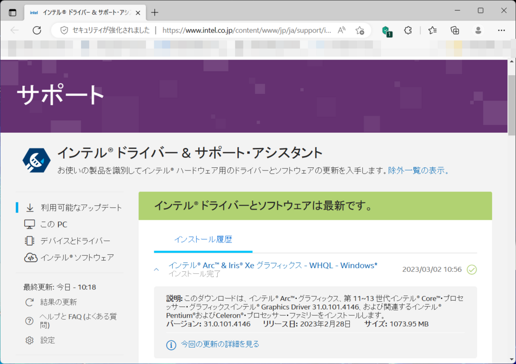Viewport: 516px width, 364px height.
Task: Click the monitor icon beside この PC
Action: click(x=29, y=224)
